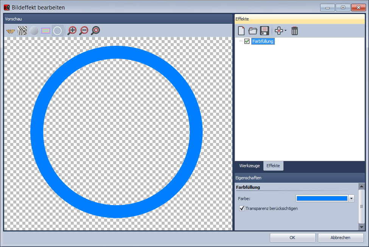This screenshot has width=369, height=247.
Task: Open a saved effect file
Action: tap(252, 31)
